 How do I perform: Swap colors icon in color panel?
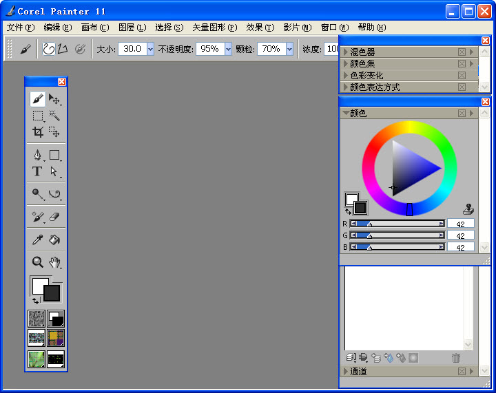pyautogui.click(x=348, y=211)
